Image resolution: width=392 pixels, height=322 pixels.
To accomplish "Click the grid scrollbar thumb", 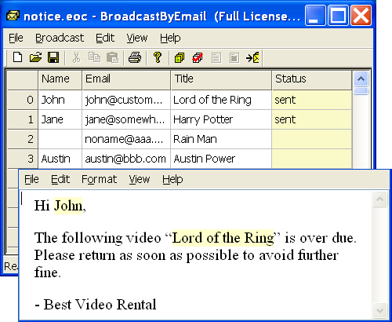I will (x=361, y=91).
